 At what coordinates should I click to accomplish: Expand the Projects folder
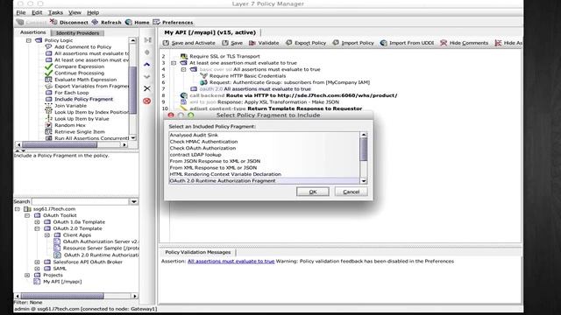(27, 275)
